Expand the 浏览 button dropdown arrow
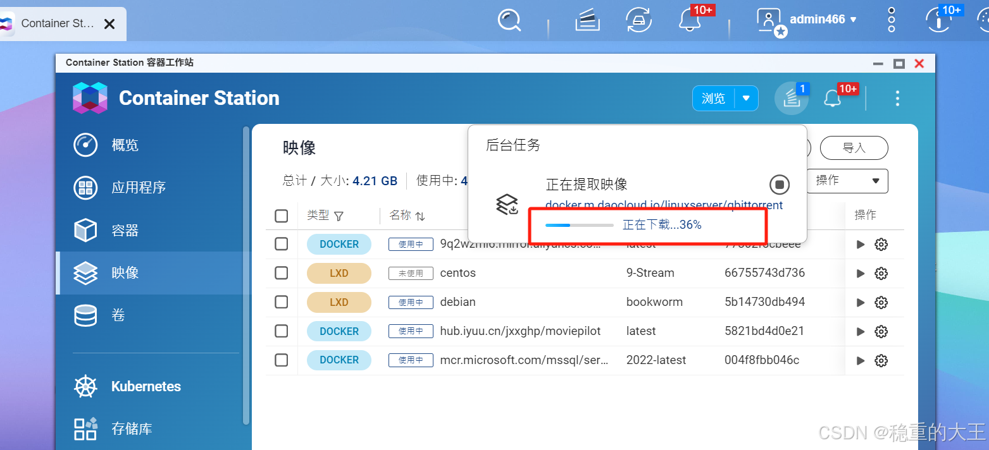Viewport: 989px width, 450px height. click(x=746, y=98)
